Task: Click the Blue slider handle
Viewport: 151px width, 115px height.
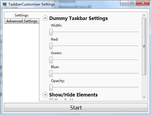Action: (x=51, y=74)
